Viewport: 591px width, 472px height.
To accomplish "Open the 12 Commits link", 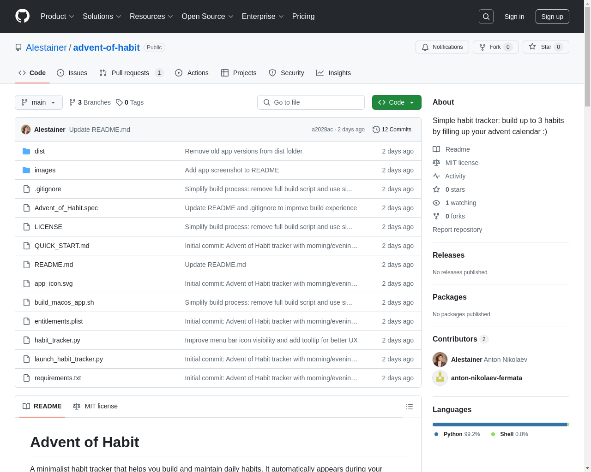I will click(392, 130).
